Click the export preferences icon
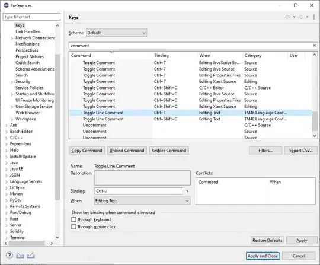 (31, 256)
